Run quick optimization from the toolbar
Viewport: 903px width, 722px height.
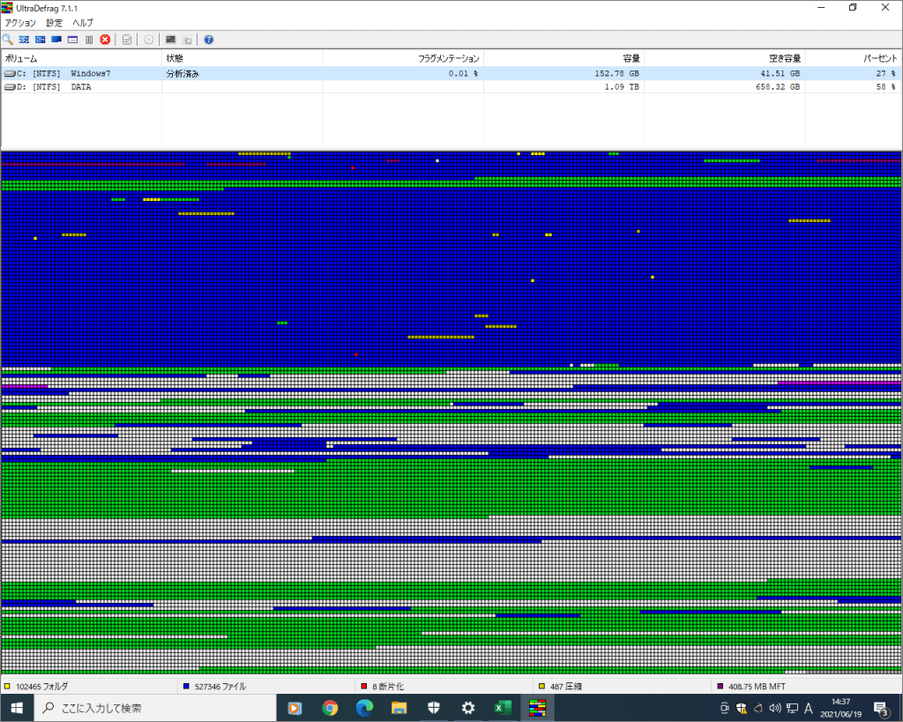pos(40,39)
